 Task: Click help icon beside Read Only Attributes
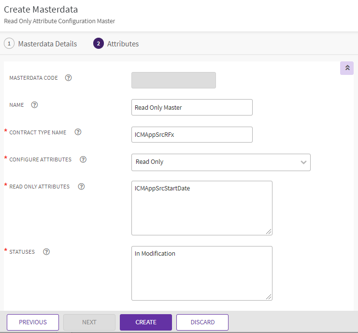click(x=81, y=187)
